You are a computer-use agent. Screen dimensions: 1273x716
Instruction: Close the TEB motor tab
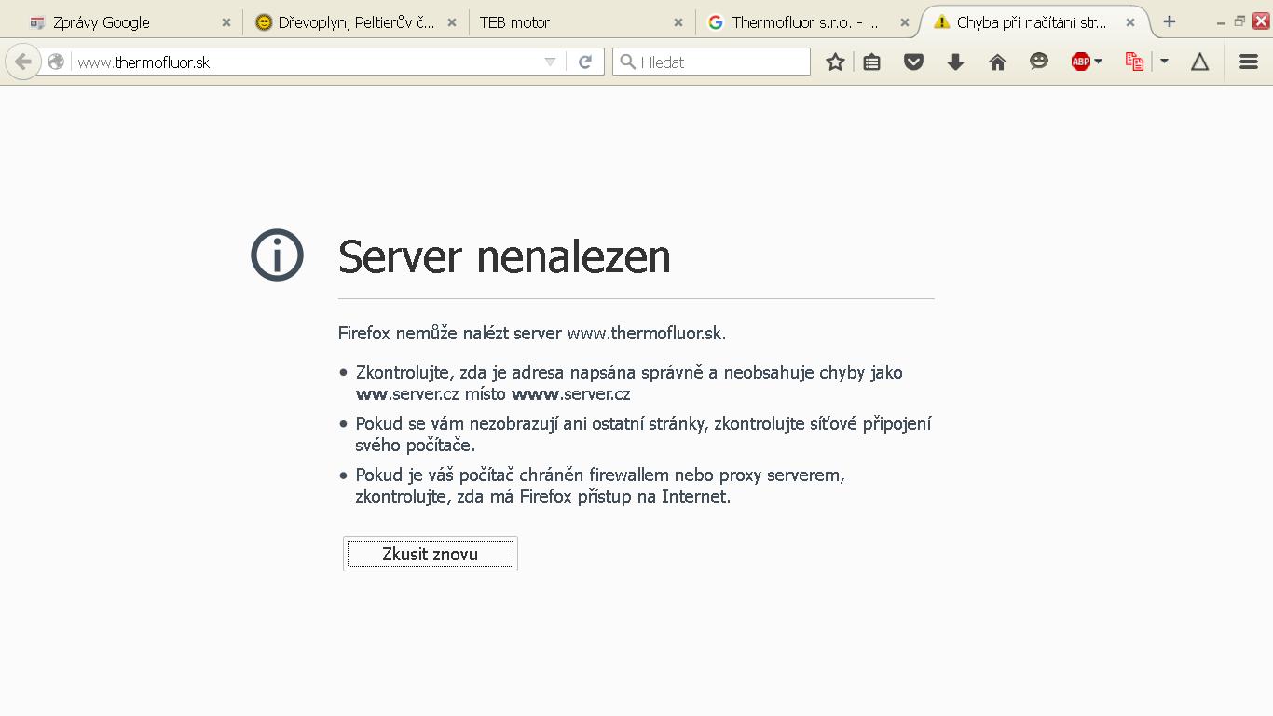678,22
